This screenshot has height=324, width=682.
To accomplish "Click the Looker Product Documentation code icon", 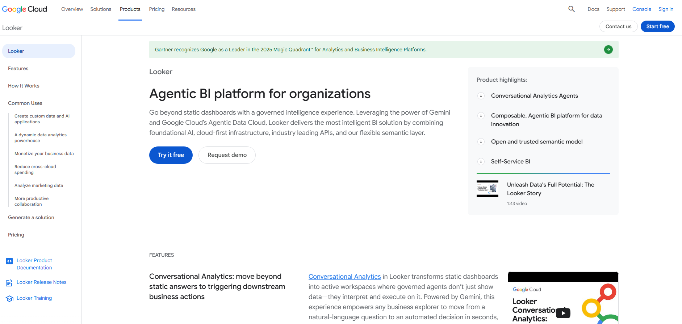I will point(9,261).
